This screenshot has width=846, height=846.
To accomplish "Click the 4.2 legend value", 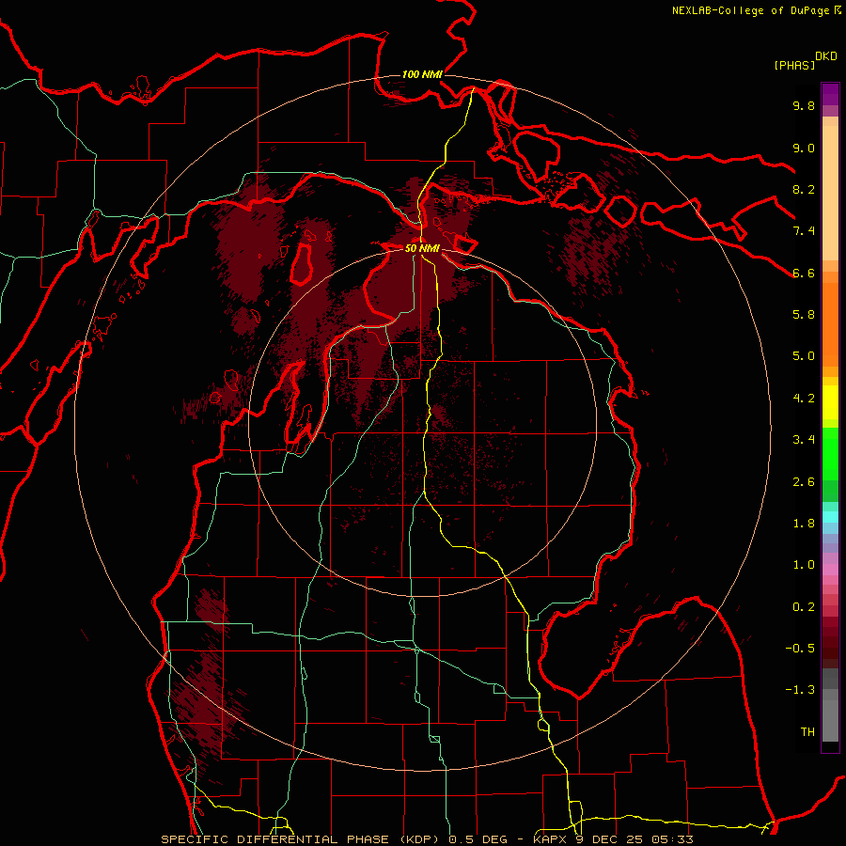I will [804, 398].
